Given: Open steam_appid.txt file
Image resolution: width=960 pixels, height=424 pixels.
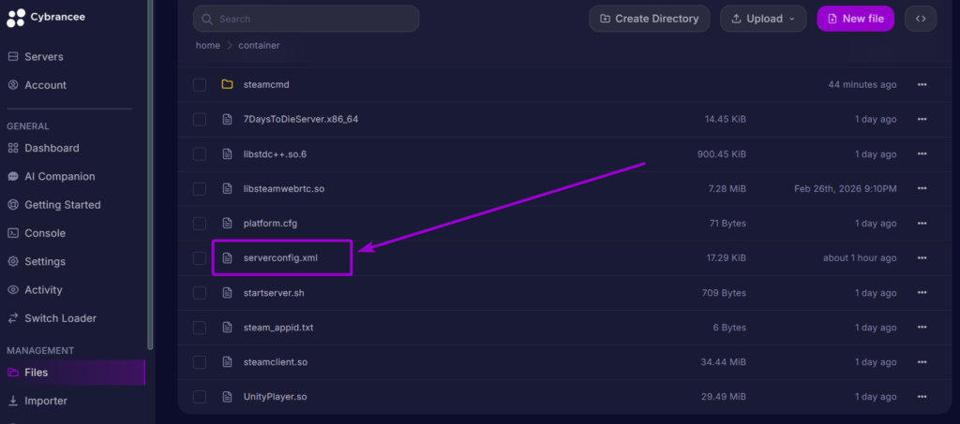Looking at the screenshot, I should pyautogui.click(x=277, y=328).
